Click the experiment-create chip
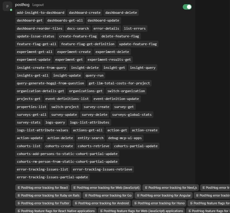230x213 pixels. click(74, 52)
